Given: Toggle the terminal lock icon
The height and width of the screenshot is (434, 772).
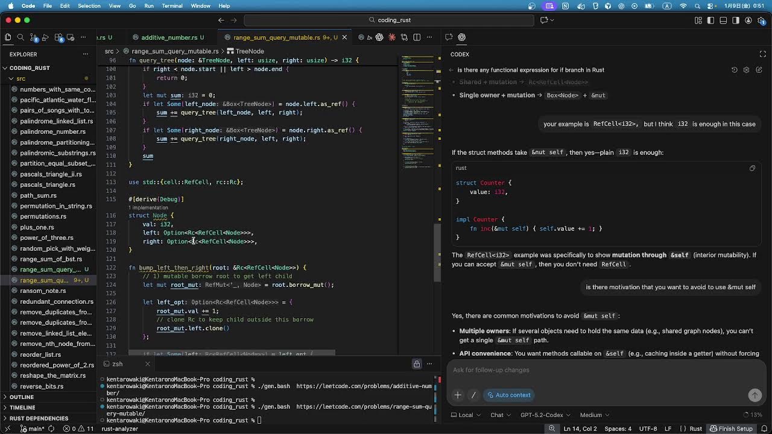Looking at the screenshot, I should pyautogui.click(x=417, y=364).
